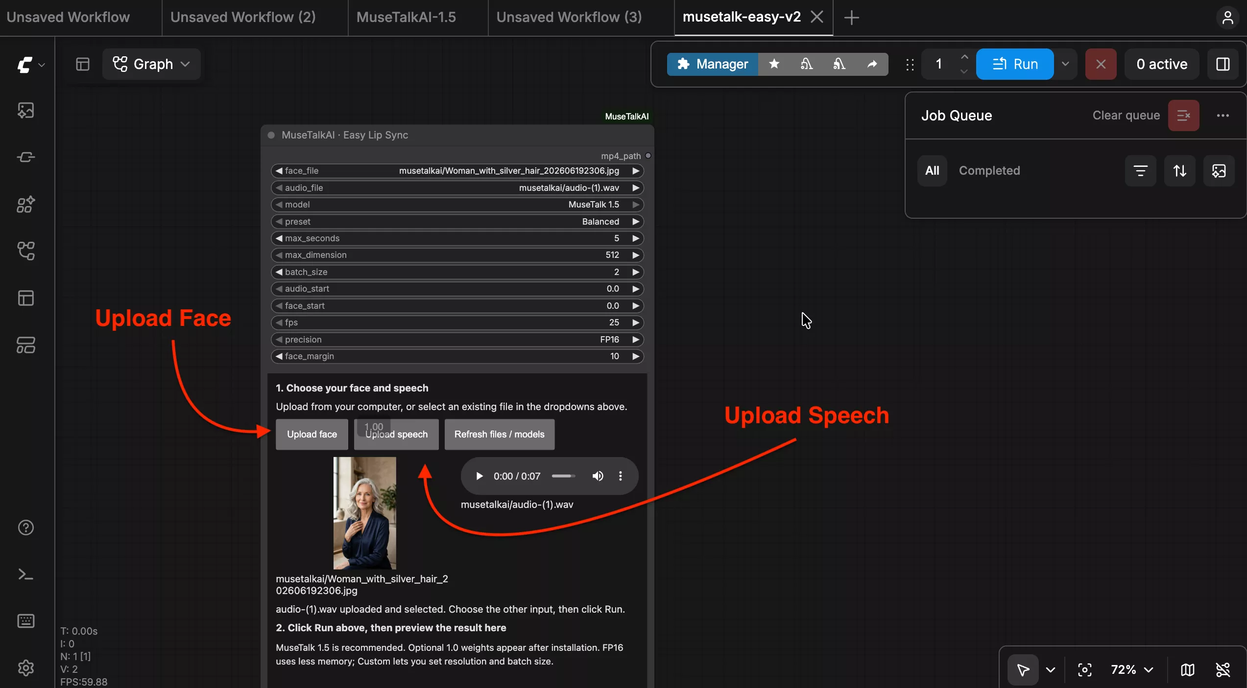Toggle the minimap icon
1247x688 pixels.
click(1187, 669)
